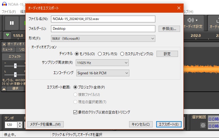Open the File menu
The image size is (219, 138).
pyautogui.click(x=9, y=12)
